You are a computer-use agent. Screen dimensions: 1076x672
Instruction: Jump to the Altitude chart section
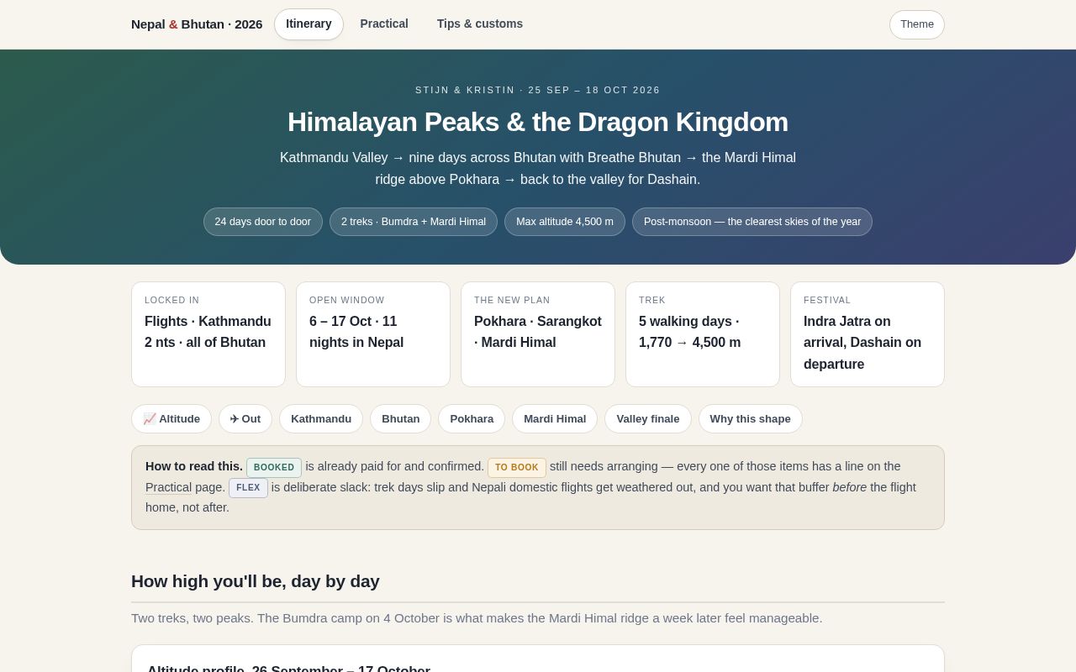point(171,419)
